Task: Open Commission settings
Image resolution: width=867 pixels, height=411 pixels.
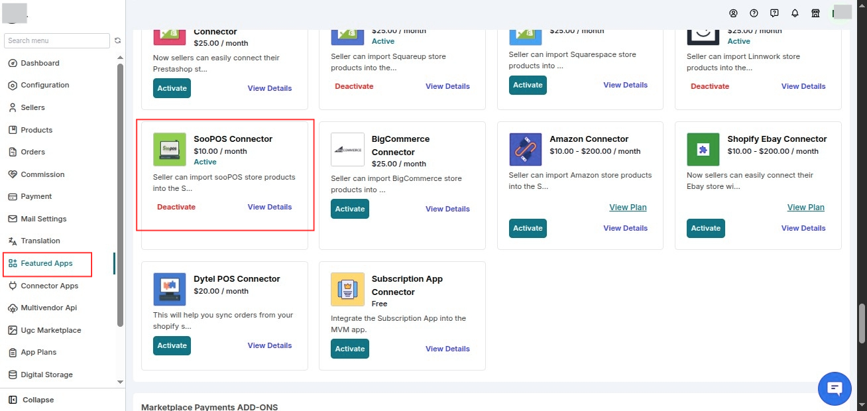Action: coord(42,174)
